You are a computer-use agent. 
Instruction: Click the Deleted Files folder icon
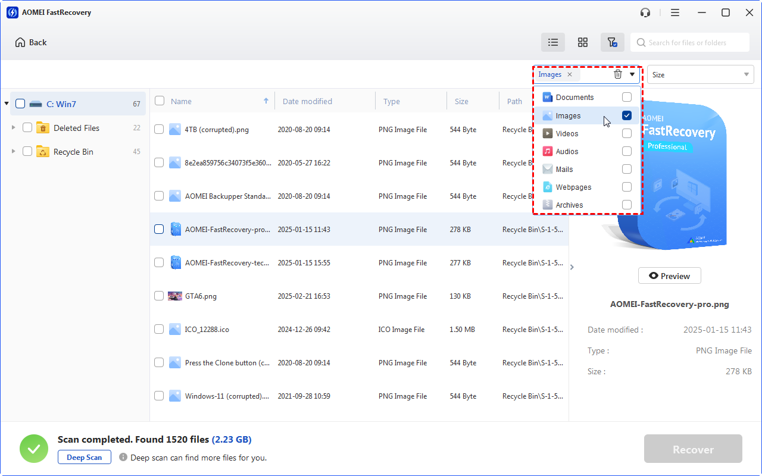[43, 128]
